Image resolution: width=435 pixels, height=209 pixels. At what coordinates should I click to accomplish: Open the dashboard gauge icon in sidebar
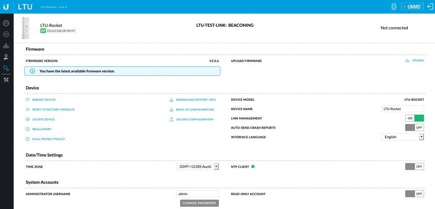[x=6, y=23]
